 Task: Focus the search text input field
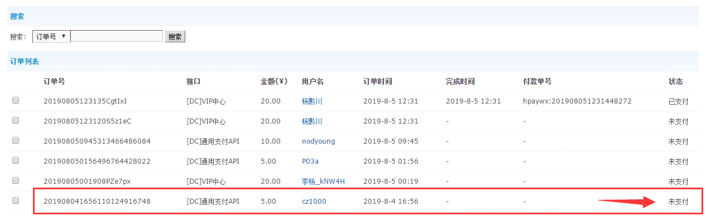point(117,36)
